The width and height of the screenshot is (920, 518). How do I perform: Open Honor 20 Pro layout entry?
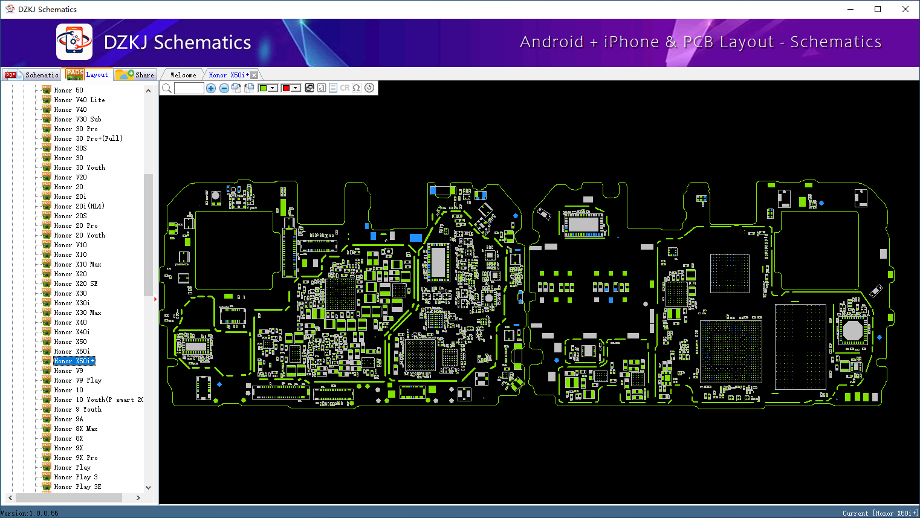point(76,225)
